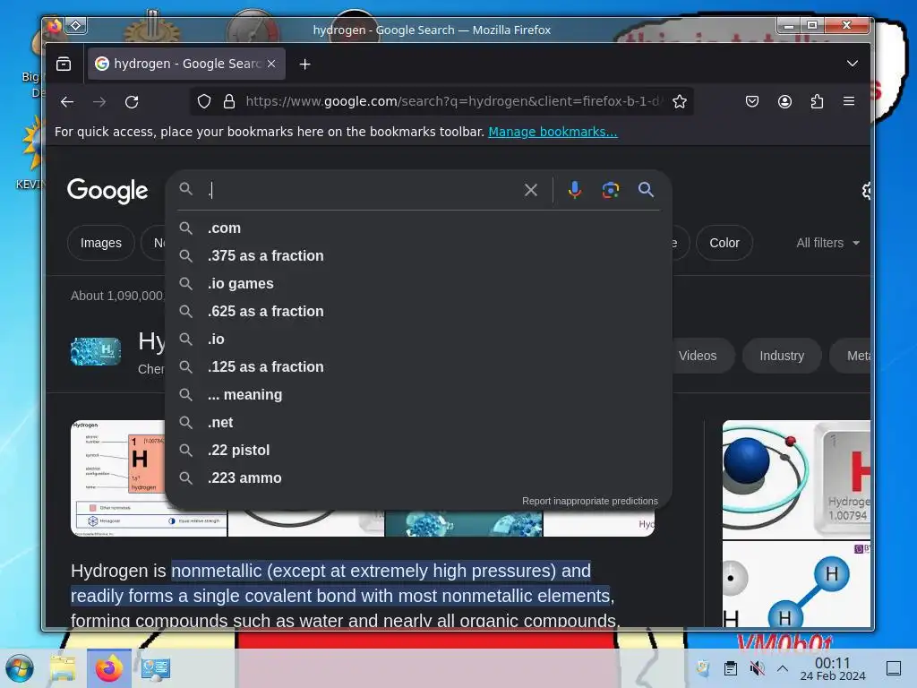Open the Pocket save icon
Viewport: 917px width, 688px height.
tap(752, 102)
